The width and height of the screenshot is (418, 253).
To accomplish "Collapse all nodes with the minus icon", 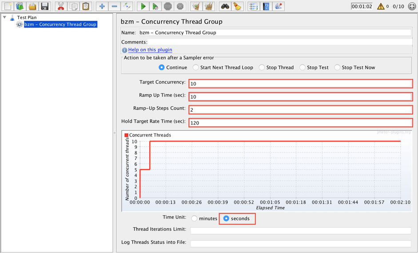I will pos(114,6).
